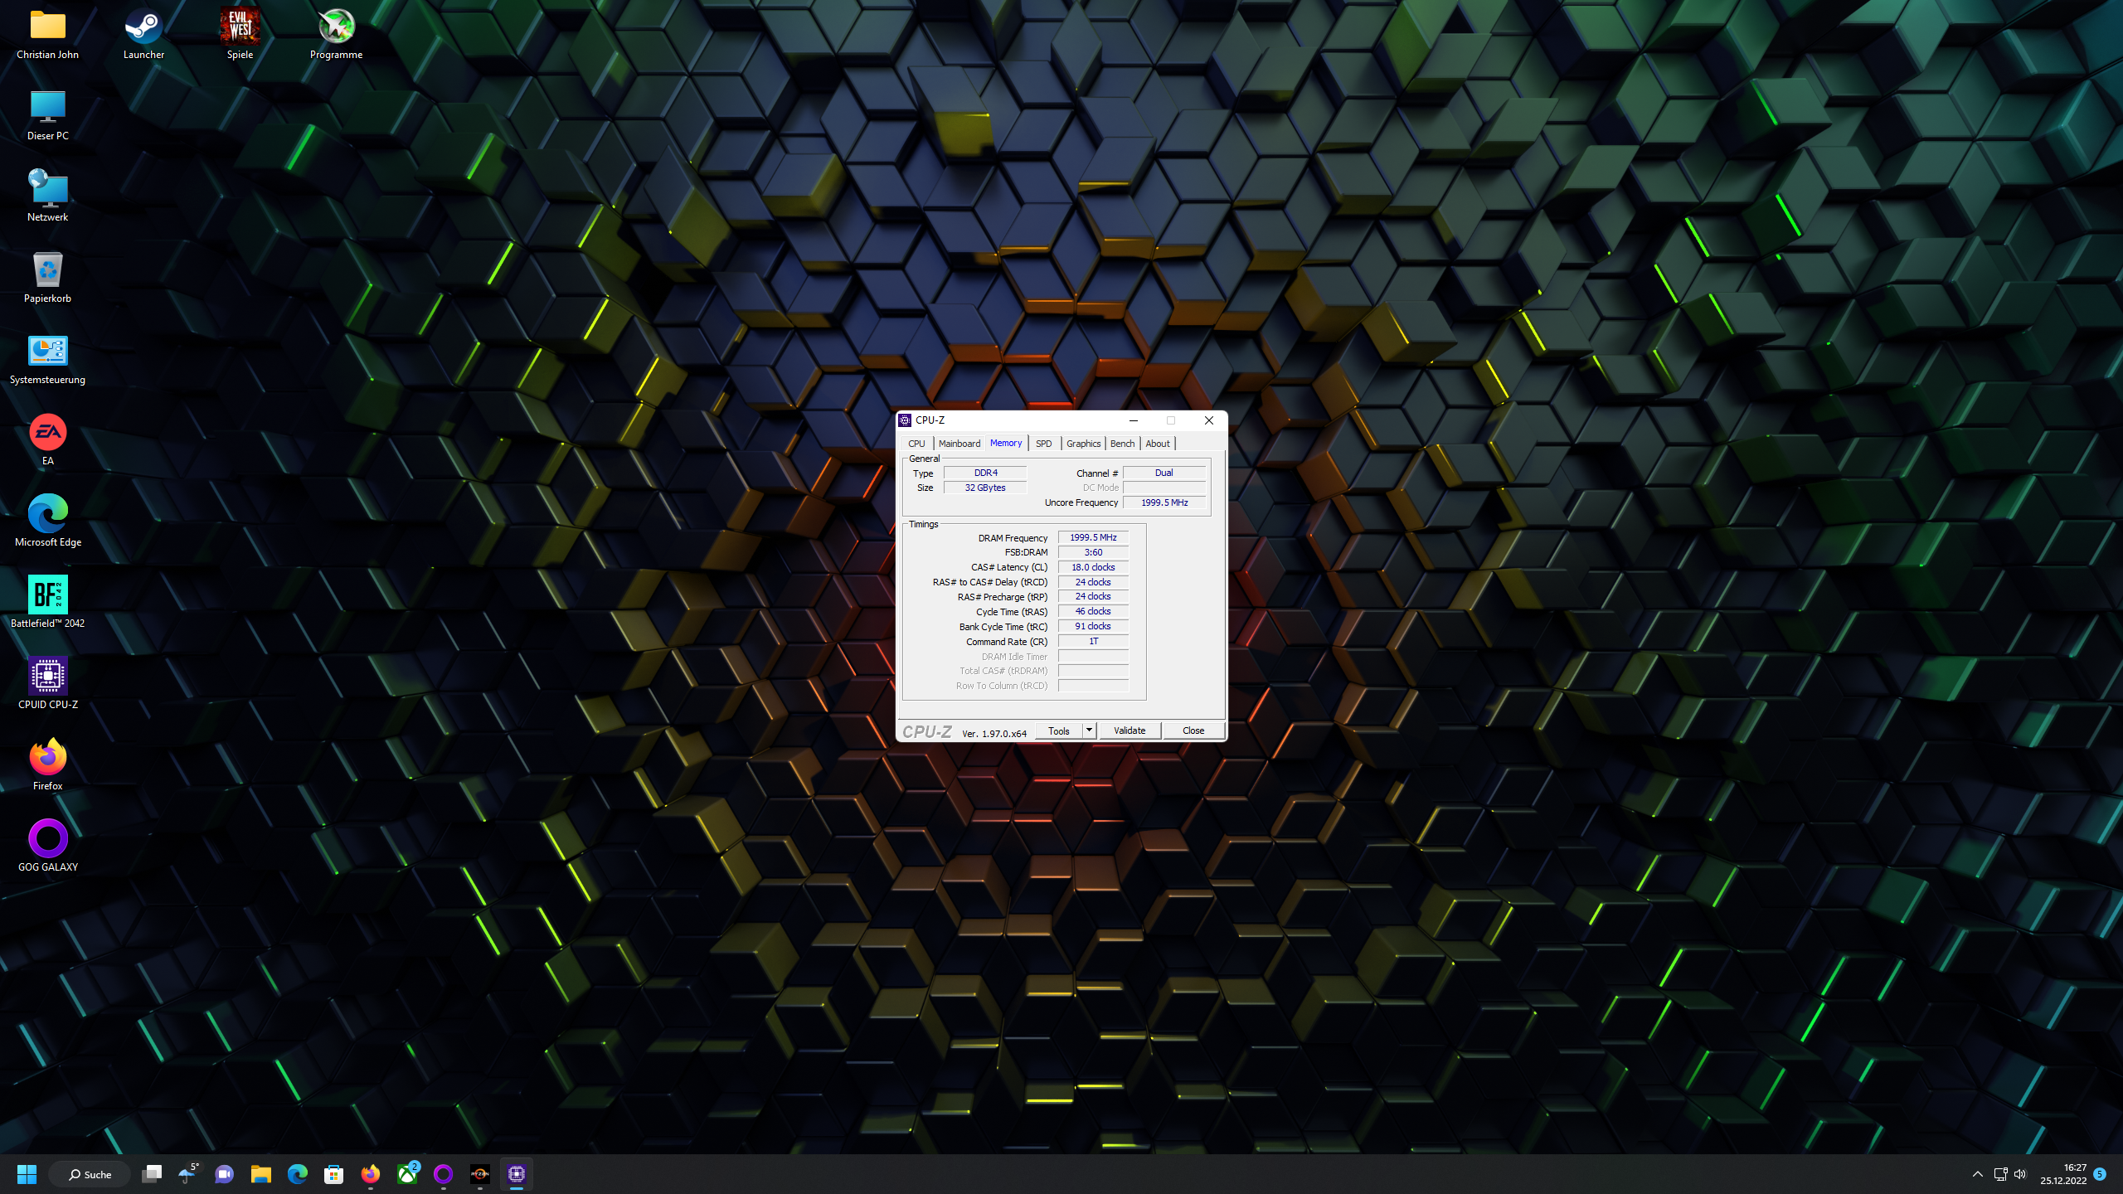Open the clock and date flyout
The width and height of the screenshot is (2123, 1194).
[2063, 1174]
